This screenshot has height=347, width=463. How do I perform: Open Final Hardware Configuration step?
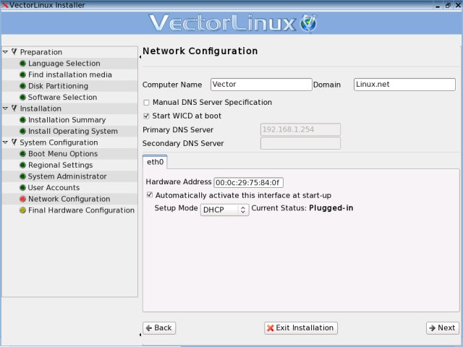(81, 210)
